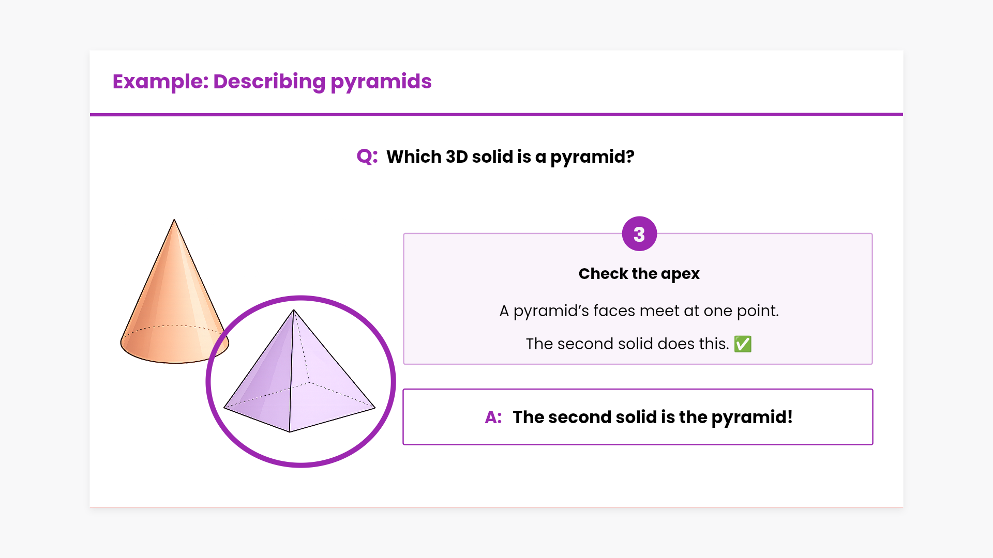Click the step number 3 badge
The height and width of the screenshot is (558, 993).
639,234
